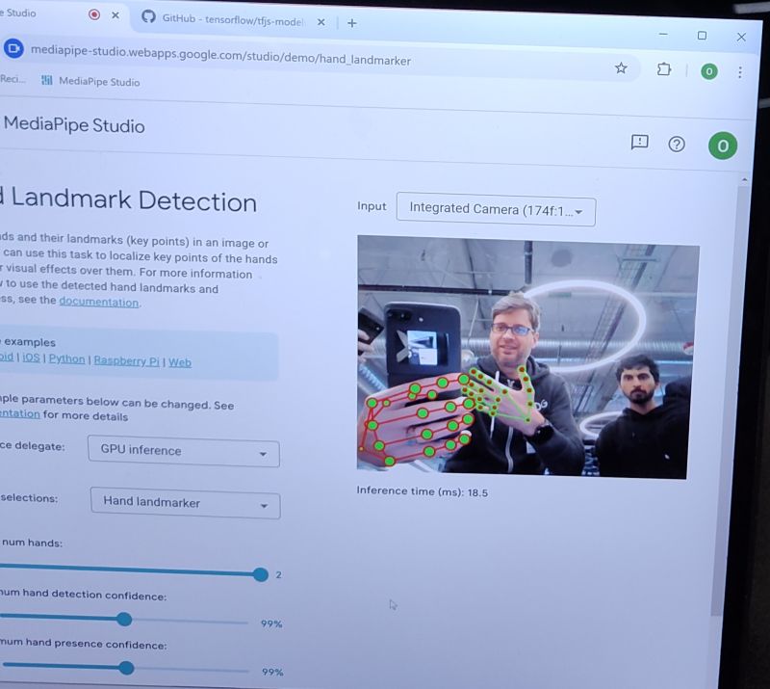
Task: Click the 'Inference time (ms): 18.5' text
Action: (423, 491)
